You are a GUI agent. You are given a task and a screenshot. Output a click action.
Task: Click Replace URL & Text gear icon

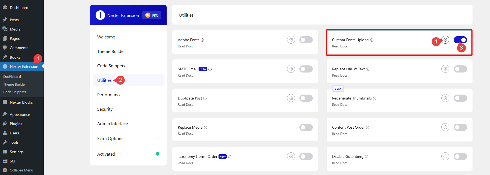pos(445,69)
